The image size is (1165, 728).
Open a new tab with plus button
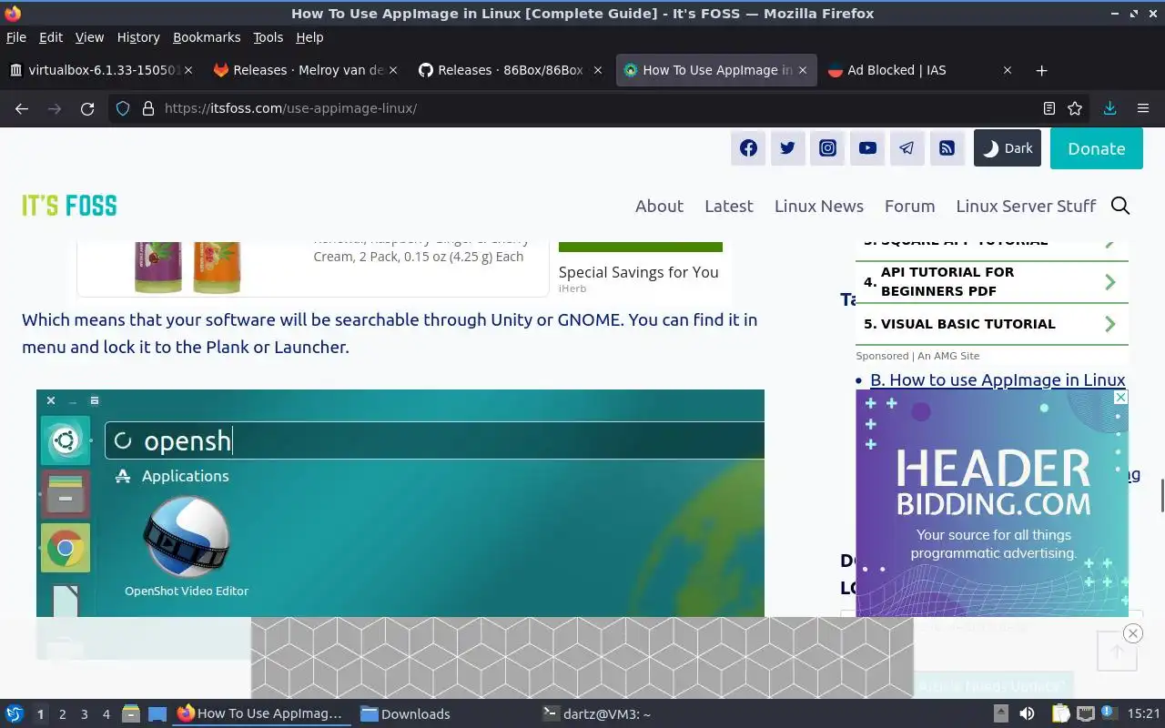tap(1042, 70)
